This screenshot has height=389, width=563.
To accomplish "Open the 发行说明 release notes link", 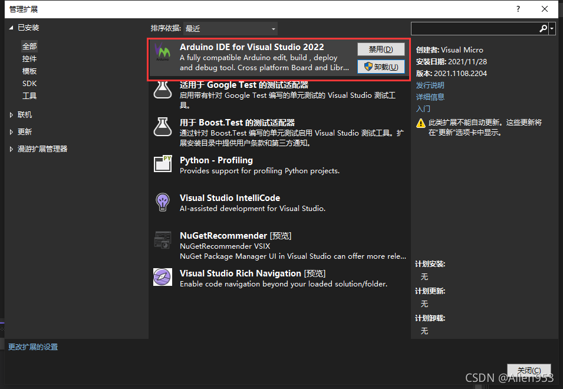I will pyautogui.click(x=430, y=85).
